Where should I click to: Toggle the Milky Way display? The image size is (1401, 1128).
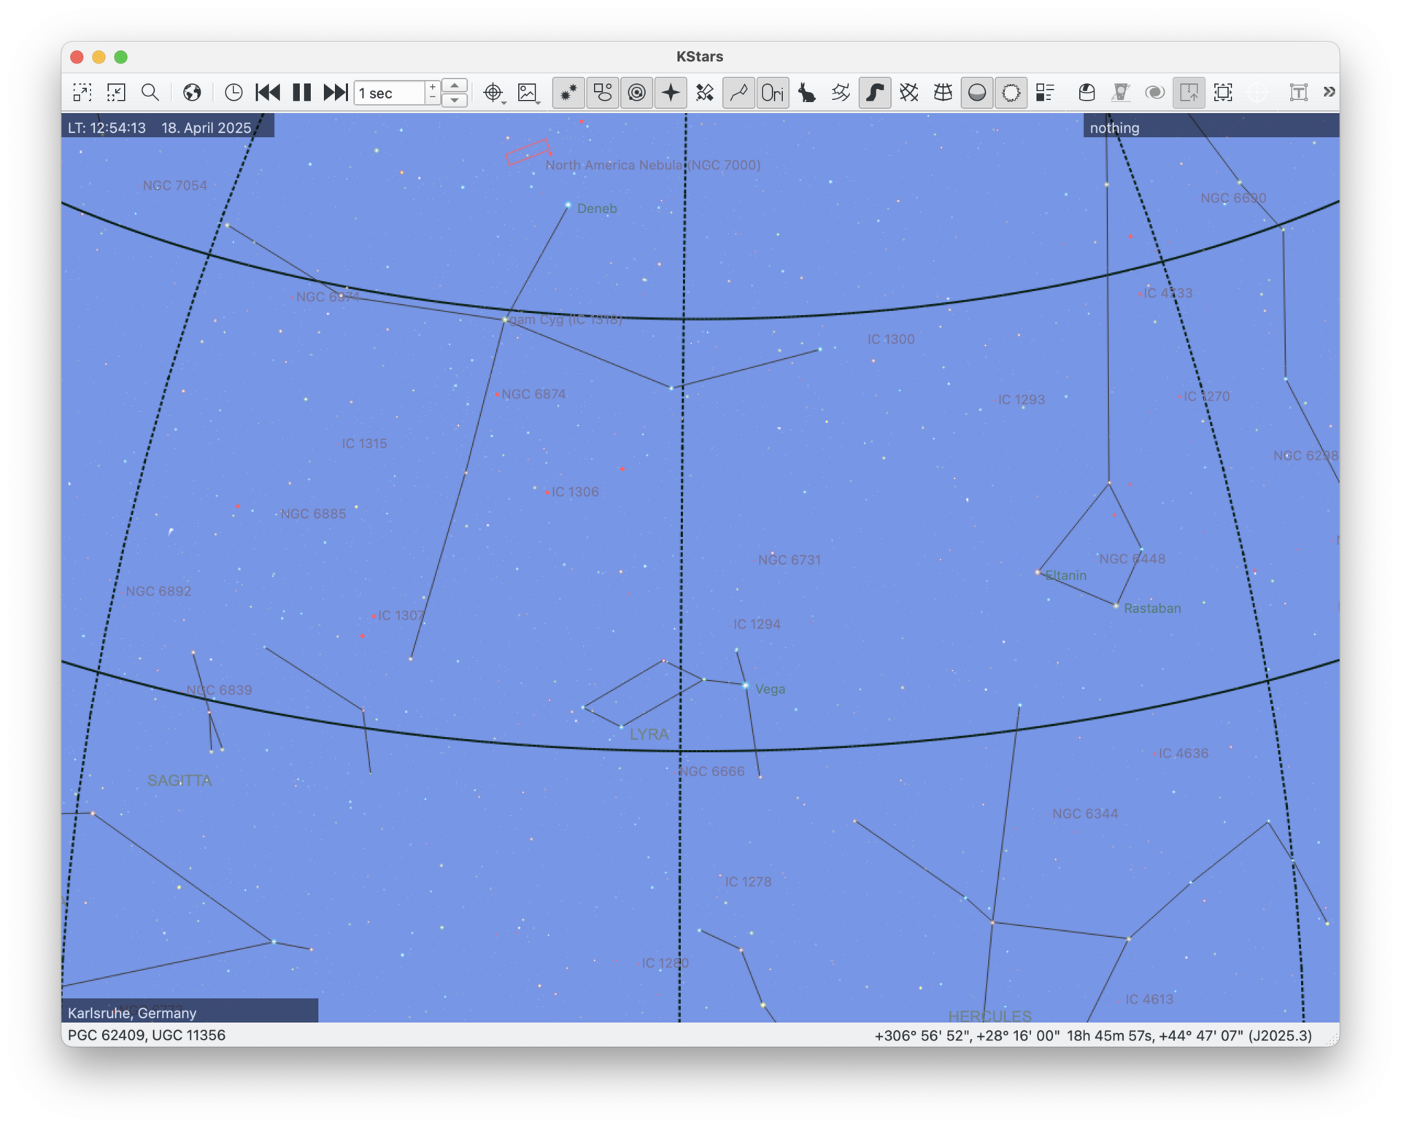pos(874,93)
